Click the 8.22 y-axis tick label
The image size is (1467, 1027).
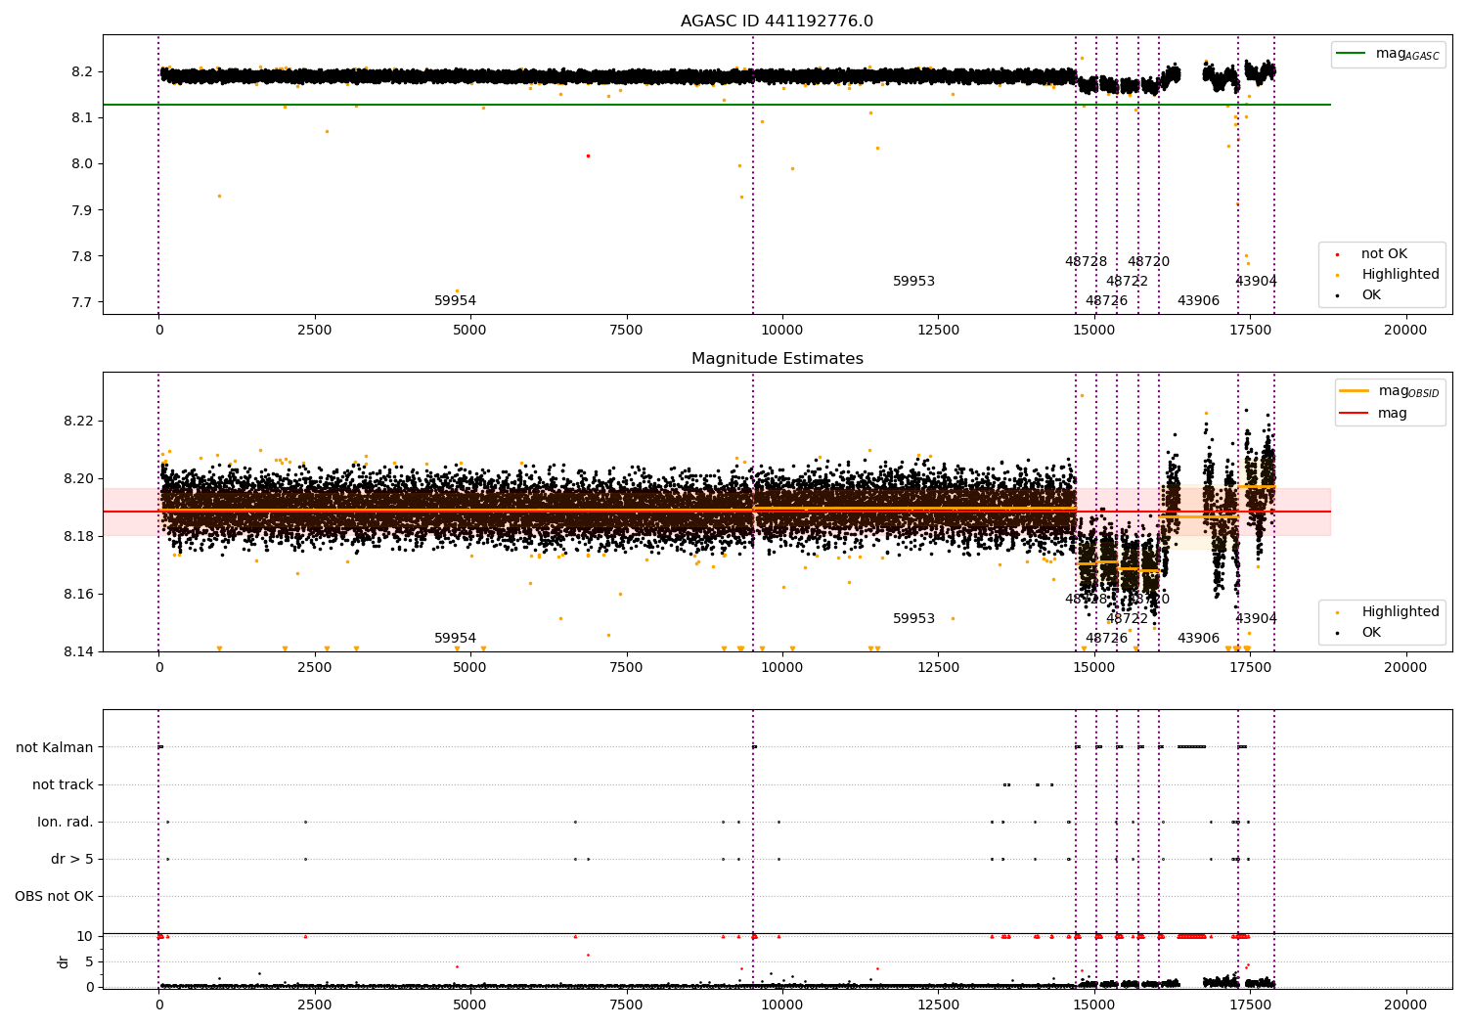78,422
